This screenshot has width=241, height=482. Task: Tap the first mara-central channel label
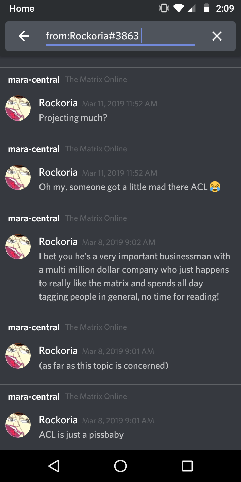(34, 80)
